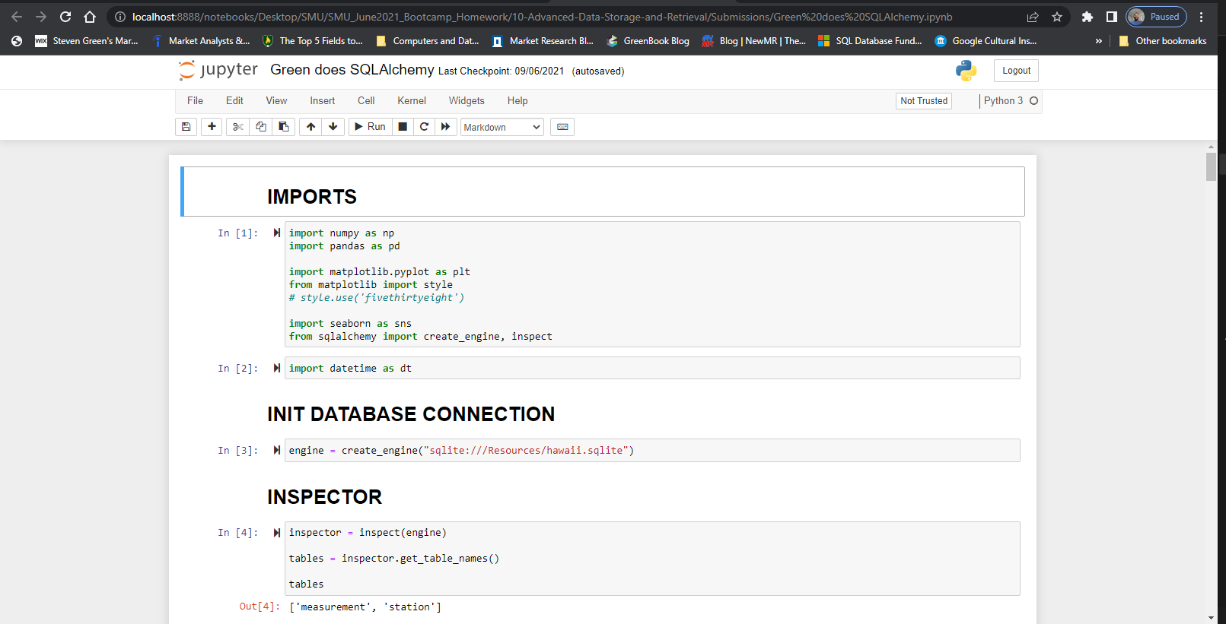Click the Run button in toolbar
The height and width of the screenshot is (624, 1226).
[371, 127]
